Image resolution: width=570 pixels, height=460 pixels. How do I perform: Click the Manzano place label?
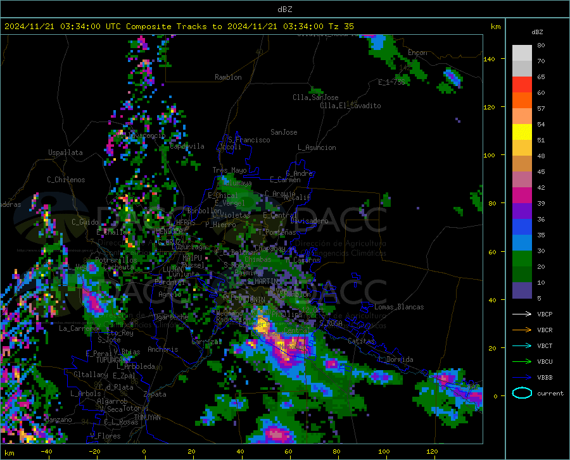pyautogui.click(x=58, y=420)
